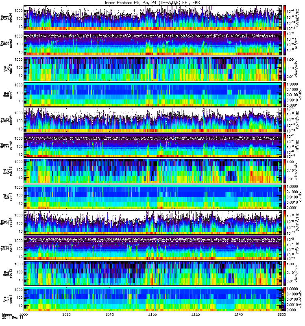Image resolution: width=305 pixels, height=326 pixels.
Task: Click the 'thd fff 32 scm3' panel label
Action: click(x=6, y=146)
